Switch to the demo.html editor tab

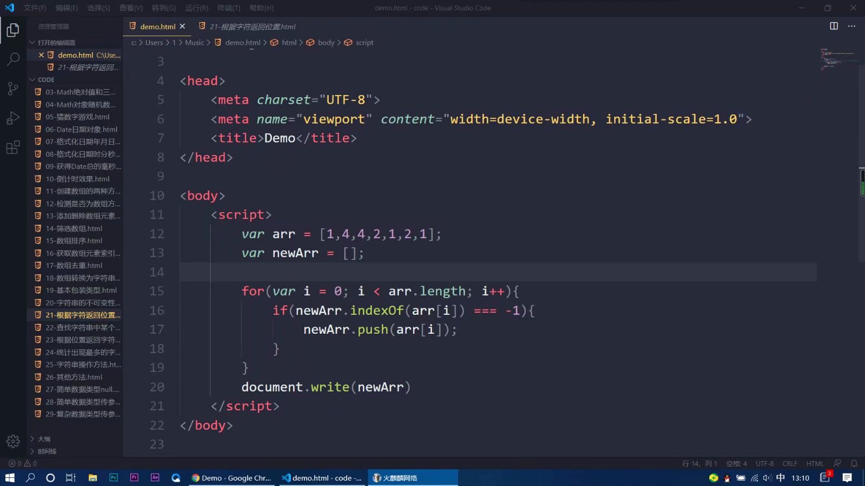pyautogui.click(x=157, y=26)
